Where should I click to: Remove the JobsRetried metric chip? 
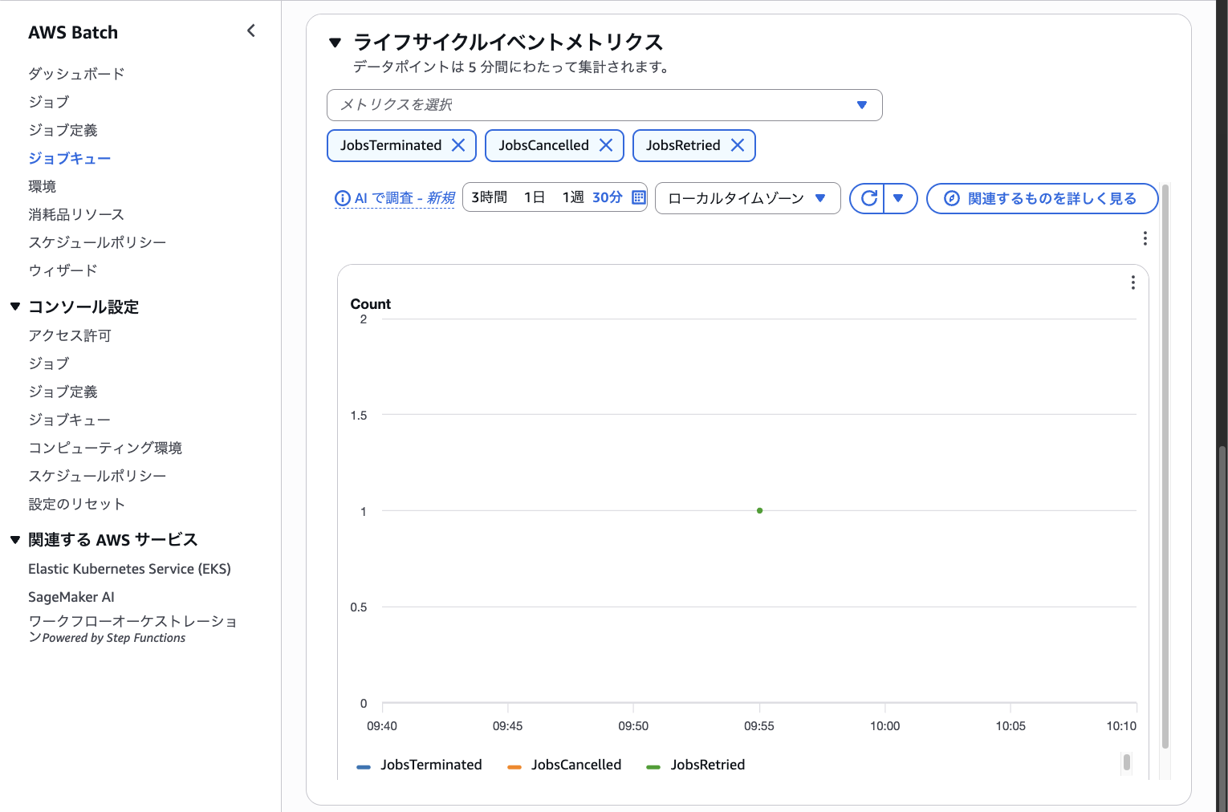[x=738, y=145]
